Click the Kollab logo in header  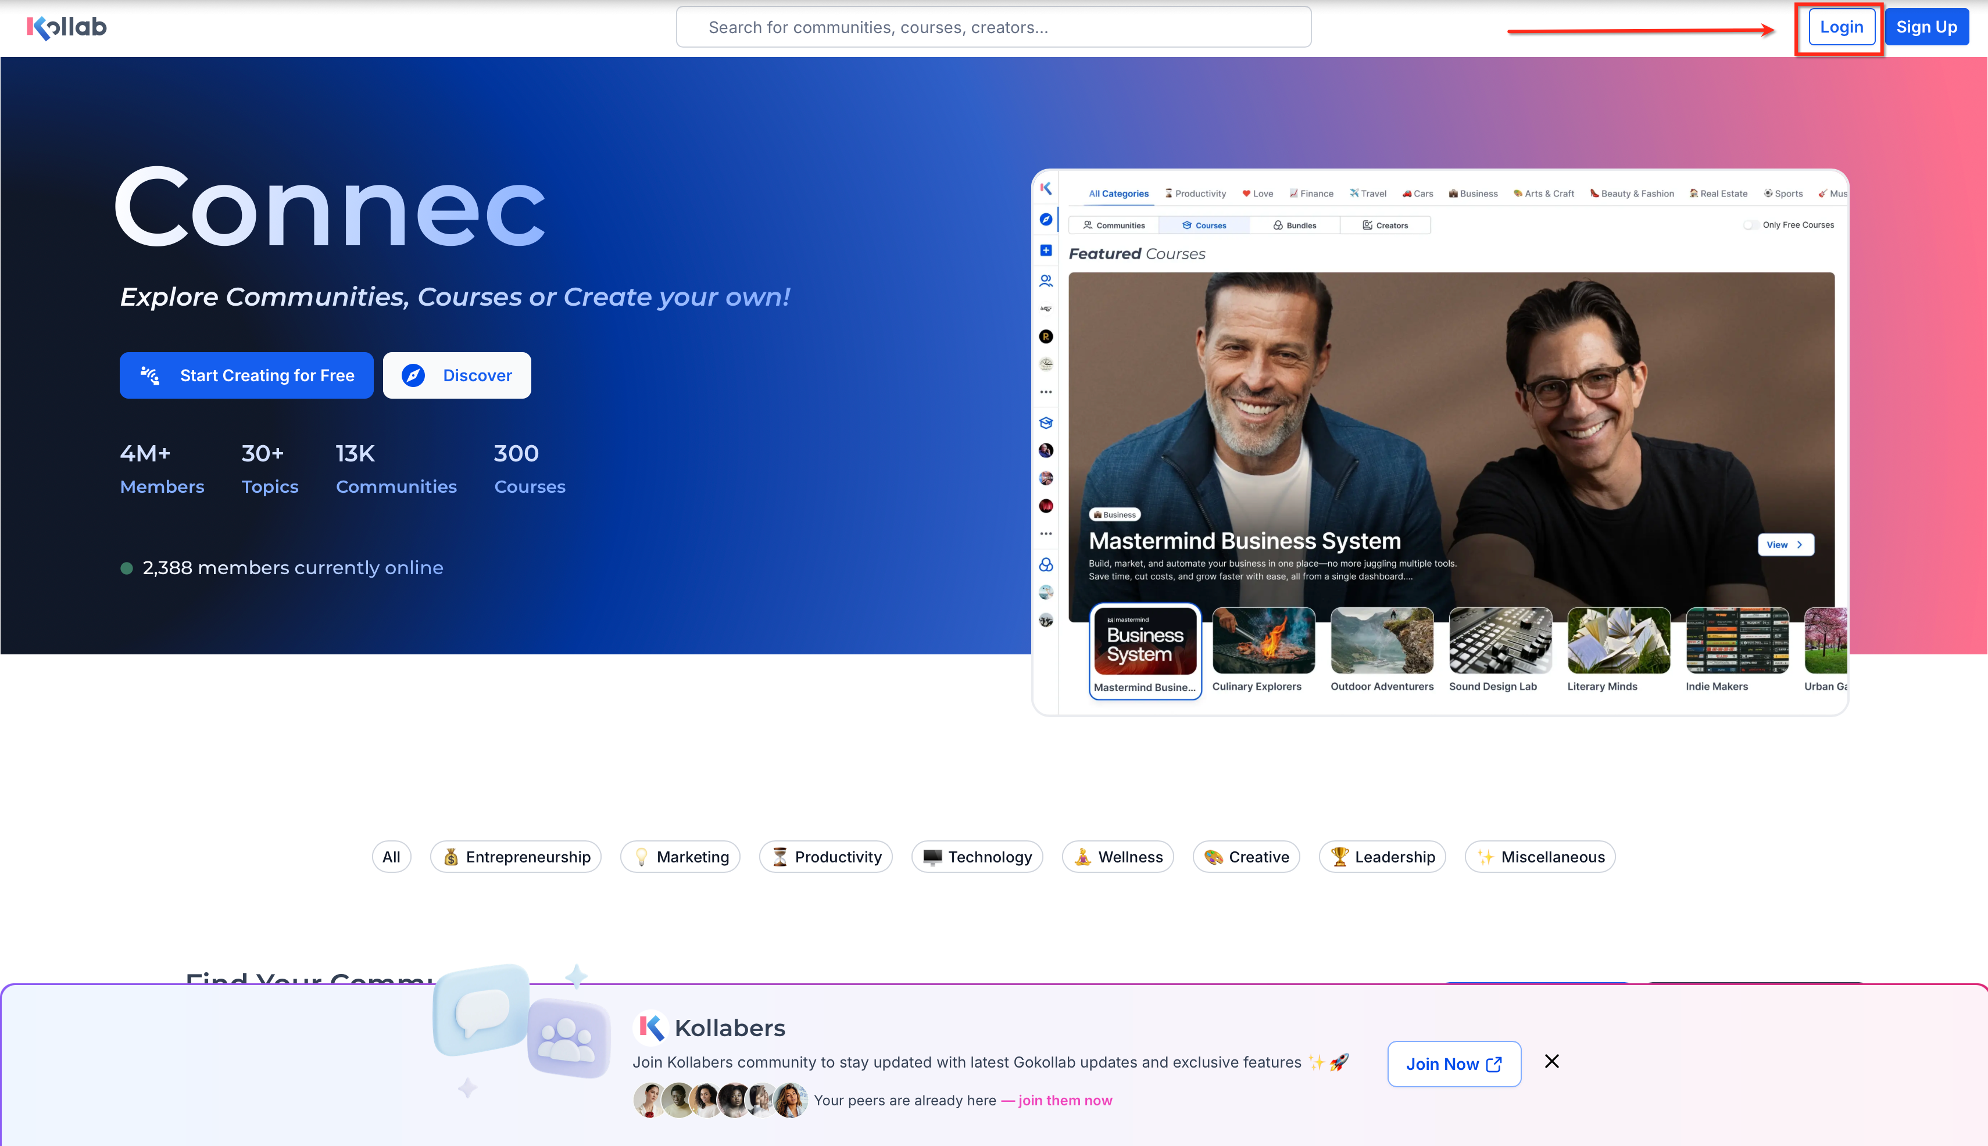[66, 27]
